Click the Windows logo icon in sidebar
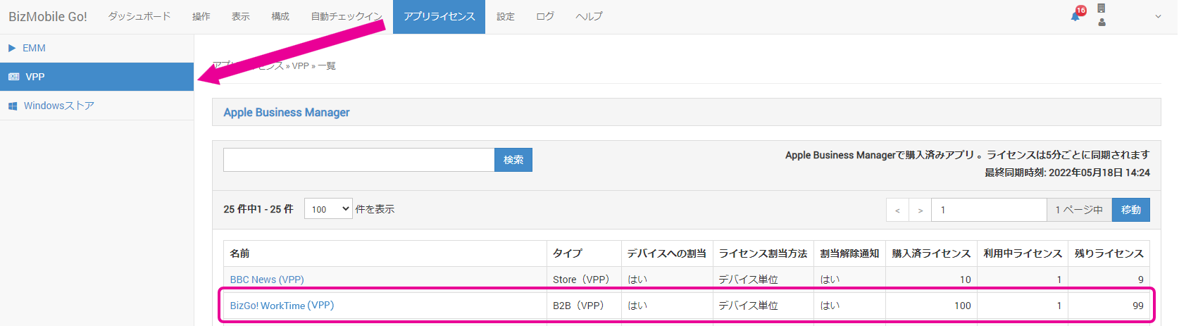Viewport: 1179px width, 326px height. coord(13,106)
